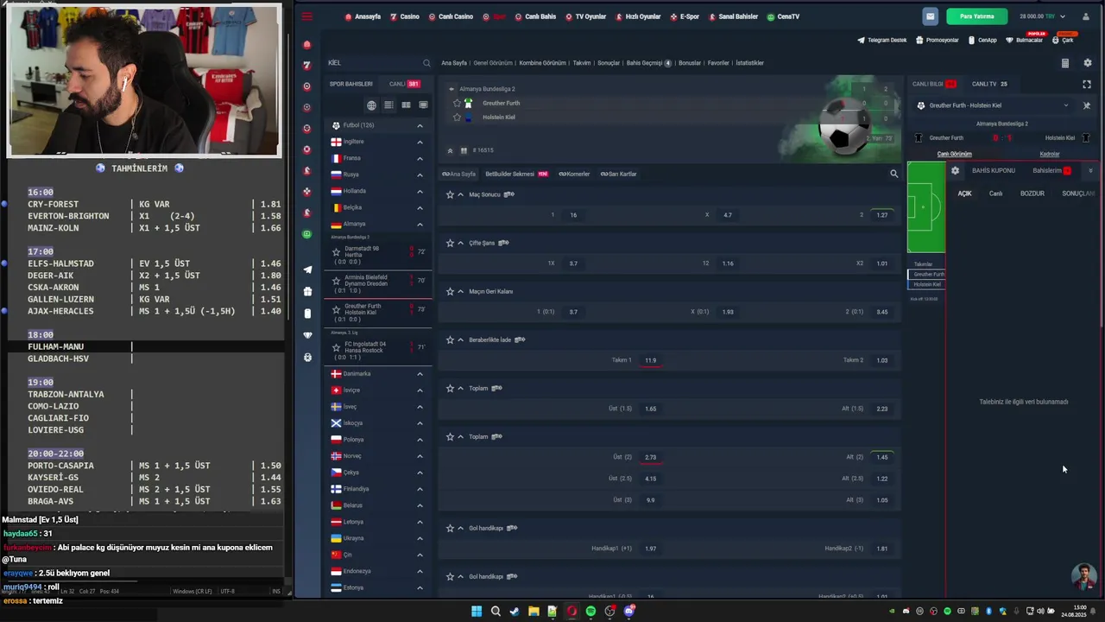1105x622 pixels.
Task: Open the bet coupon settings gear
Action: pos(955,170)
